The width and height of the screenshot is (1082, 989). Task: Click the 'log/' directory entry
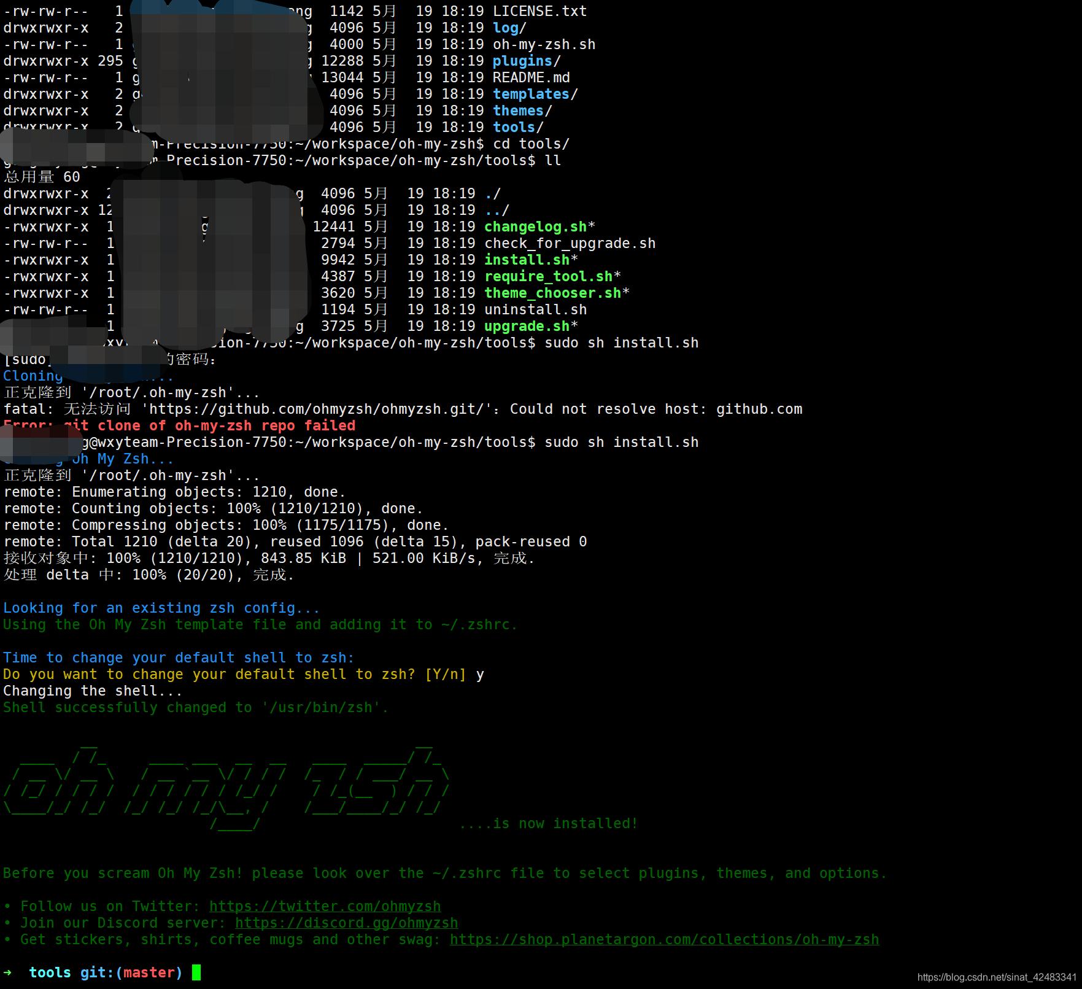point(509,28)
